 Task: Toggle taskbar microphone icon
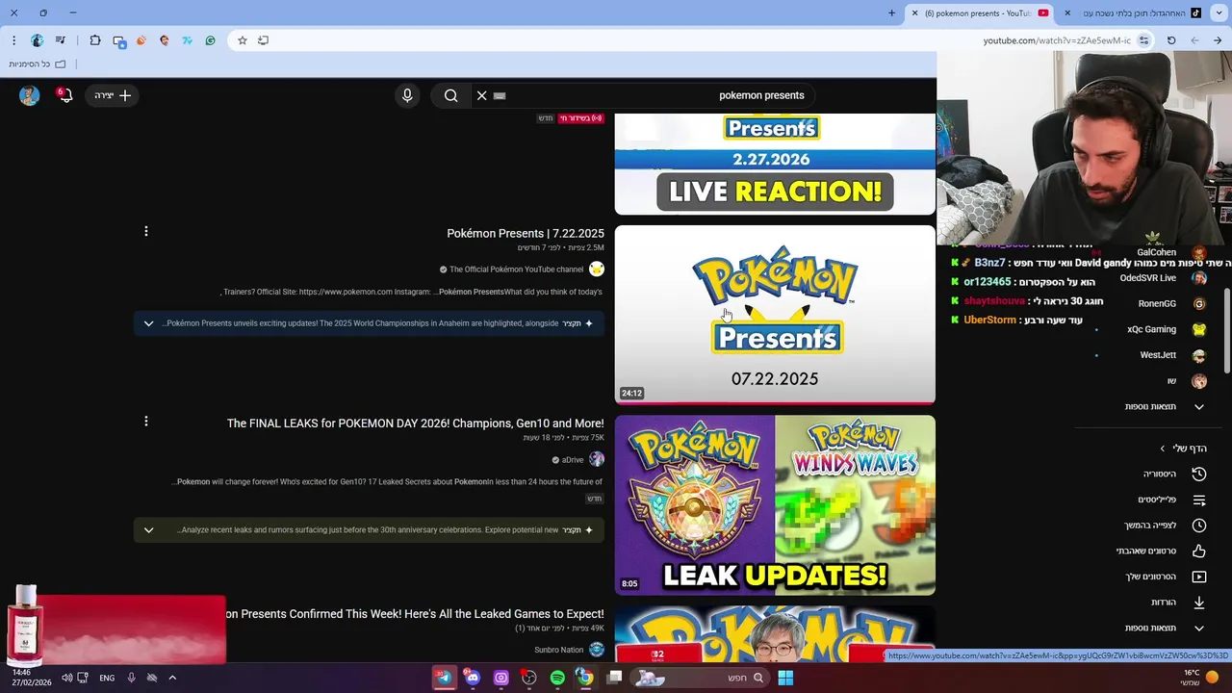click(132, 678)
